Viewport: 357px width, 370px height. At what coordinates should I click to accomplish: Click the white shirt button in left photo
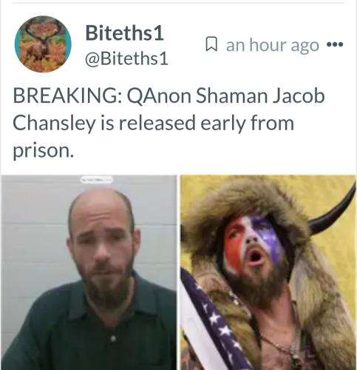113,338
